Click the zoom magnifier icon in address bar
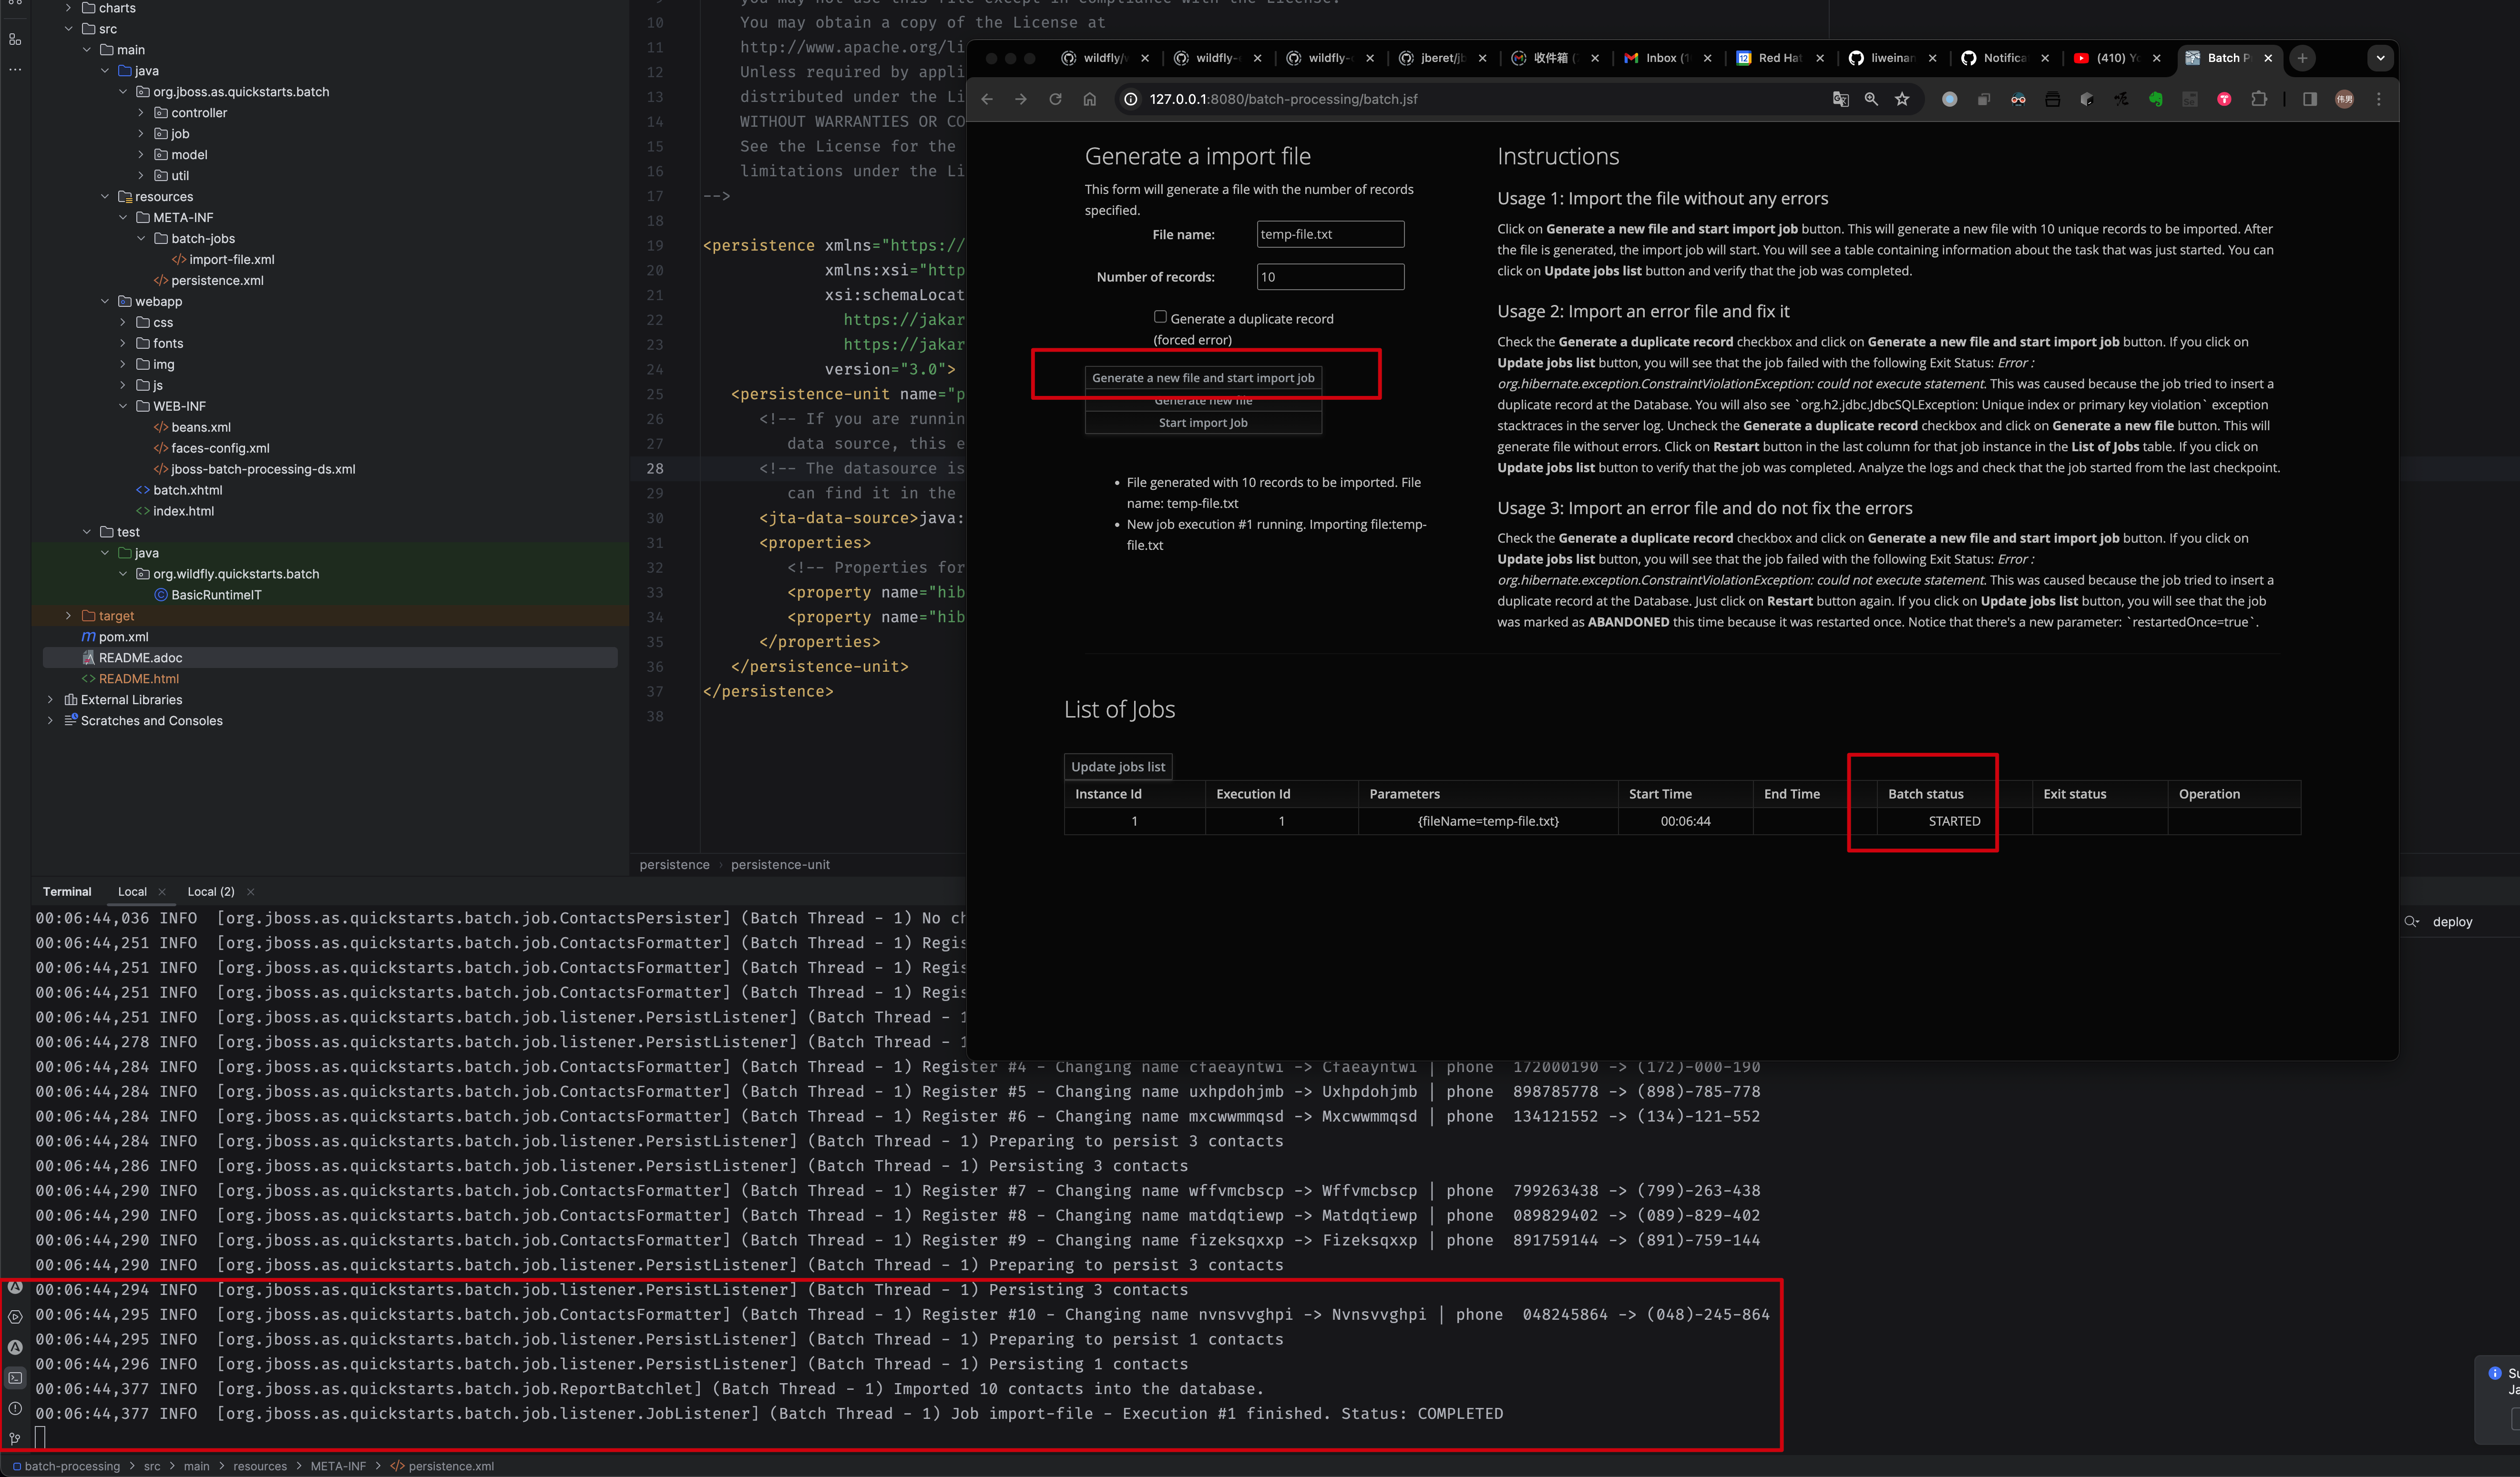Viewport: 2520px width, 1477px height. point(1871,99)
